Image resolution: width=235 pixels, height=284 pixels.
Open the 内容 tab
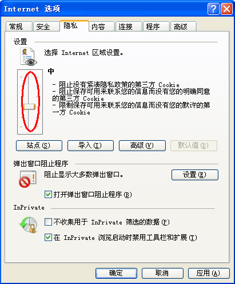click(101, 26)
